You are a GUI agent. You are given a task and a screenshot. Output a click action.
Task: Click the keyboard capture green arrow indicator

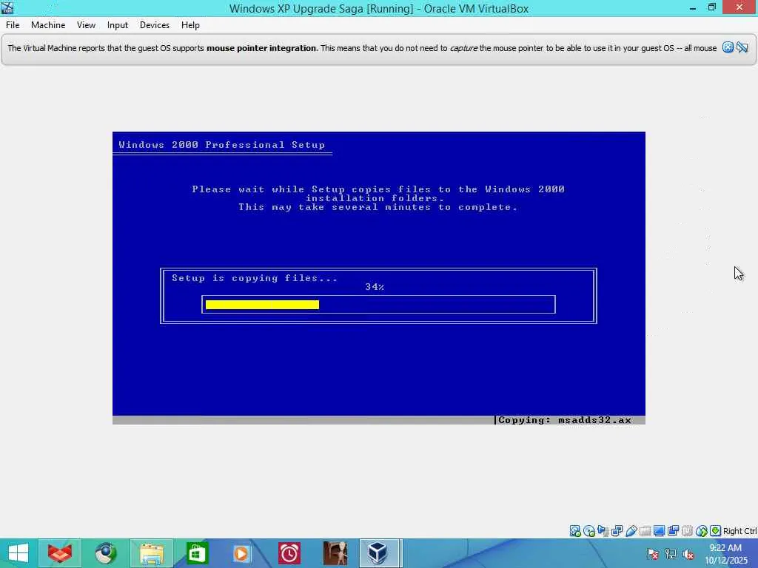(x=716, y=531)
